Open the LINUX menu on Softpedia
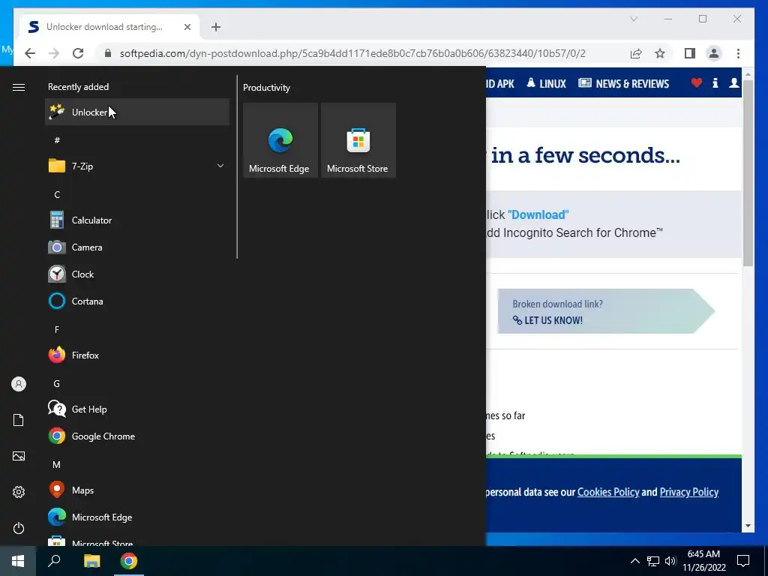 pyautogui.click(x=547, y=83)
